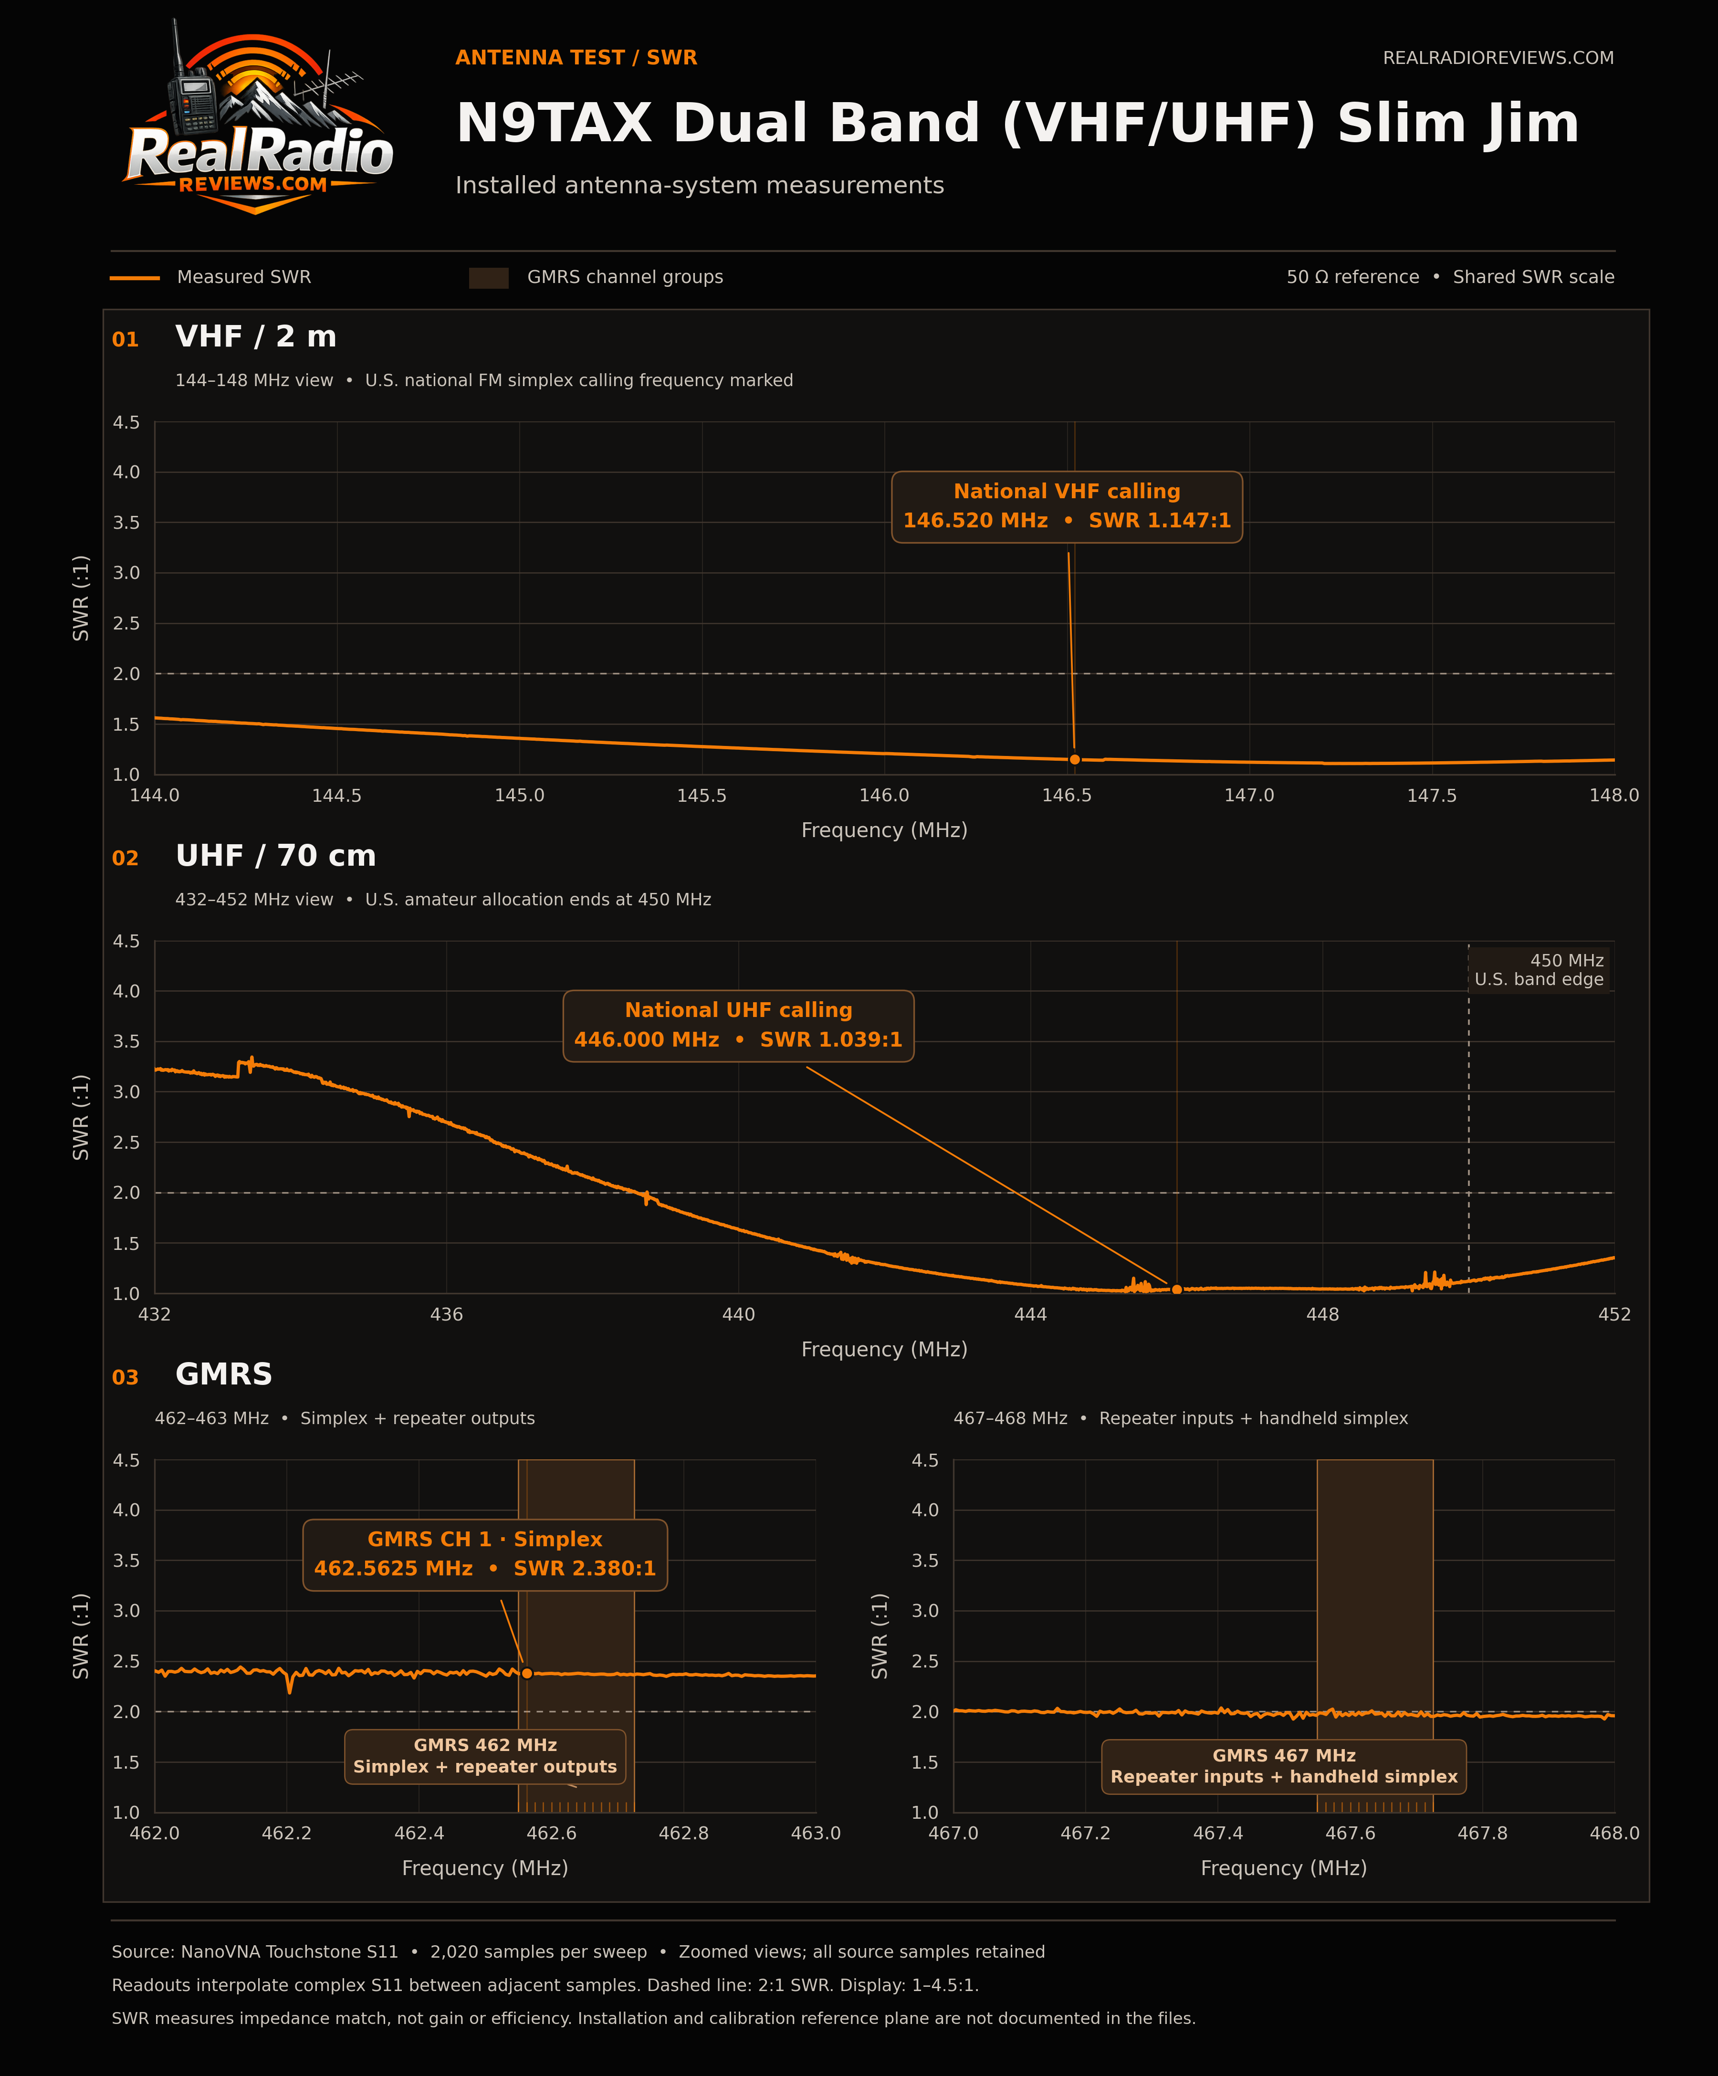Screen dimensions: 1718x2076
Task: Click '467–468 MHz • Repeater inputs' subtitle
Action: pyautogui.click(x=1180, y=1418)
